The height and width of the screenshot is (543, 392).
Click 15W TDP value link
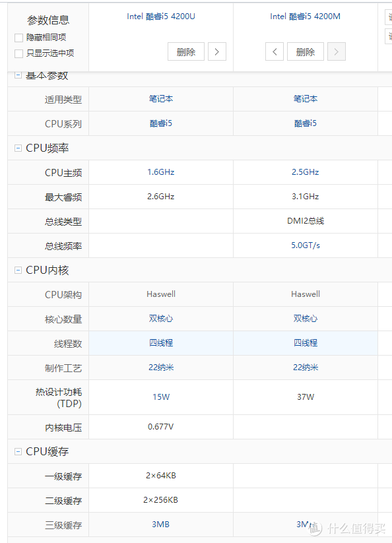(161, 397)
